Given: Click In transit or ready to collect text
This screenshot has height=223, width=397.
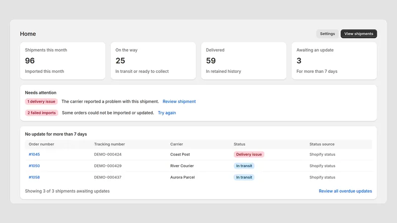Looking at the screenshot, I should (142, 71).
